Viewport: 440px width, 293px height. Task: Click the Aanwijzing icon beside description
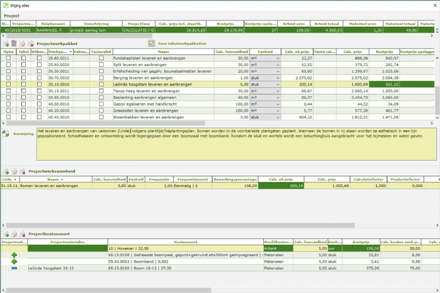click(6, 134)
